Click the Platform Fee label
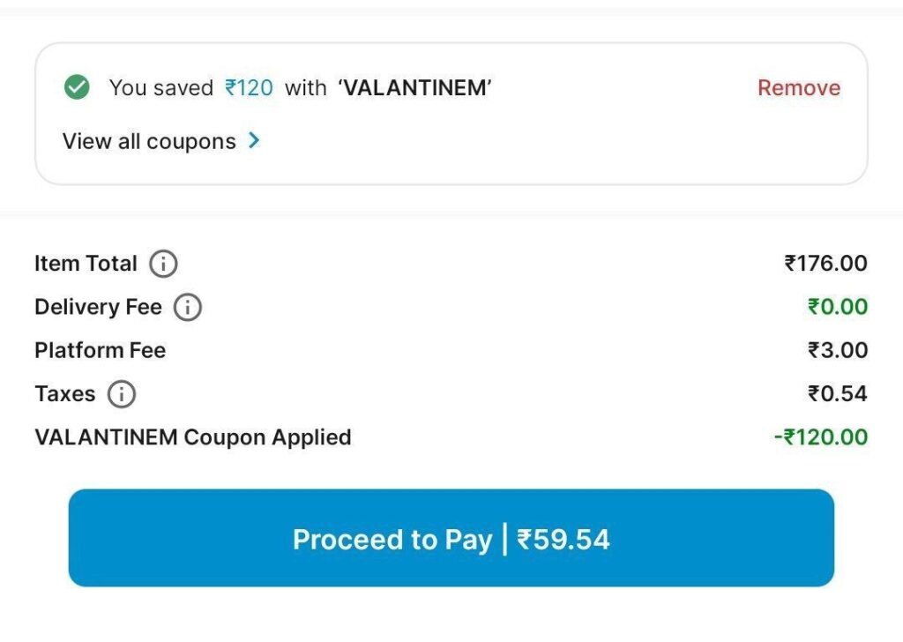903x642 pixels. tap(100, 350)
